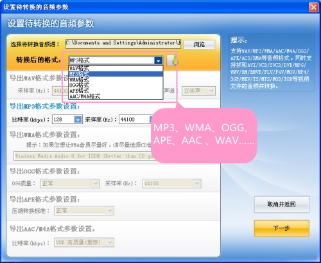
Task: Select WAV格式 from the format list
Action: (116, 68)
